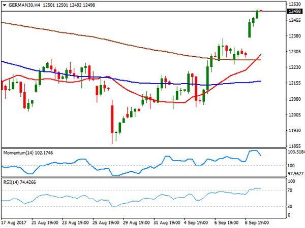The width and height of the screenshot is (305, 228).
Task: Click the 11855 price axis label
Action: [x=295, y=146]
